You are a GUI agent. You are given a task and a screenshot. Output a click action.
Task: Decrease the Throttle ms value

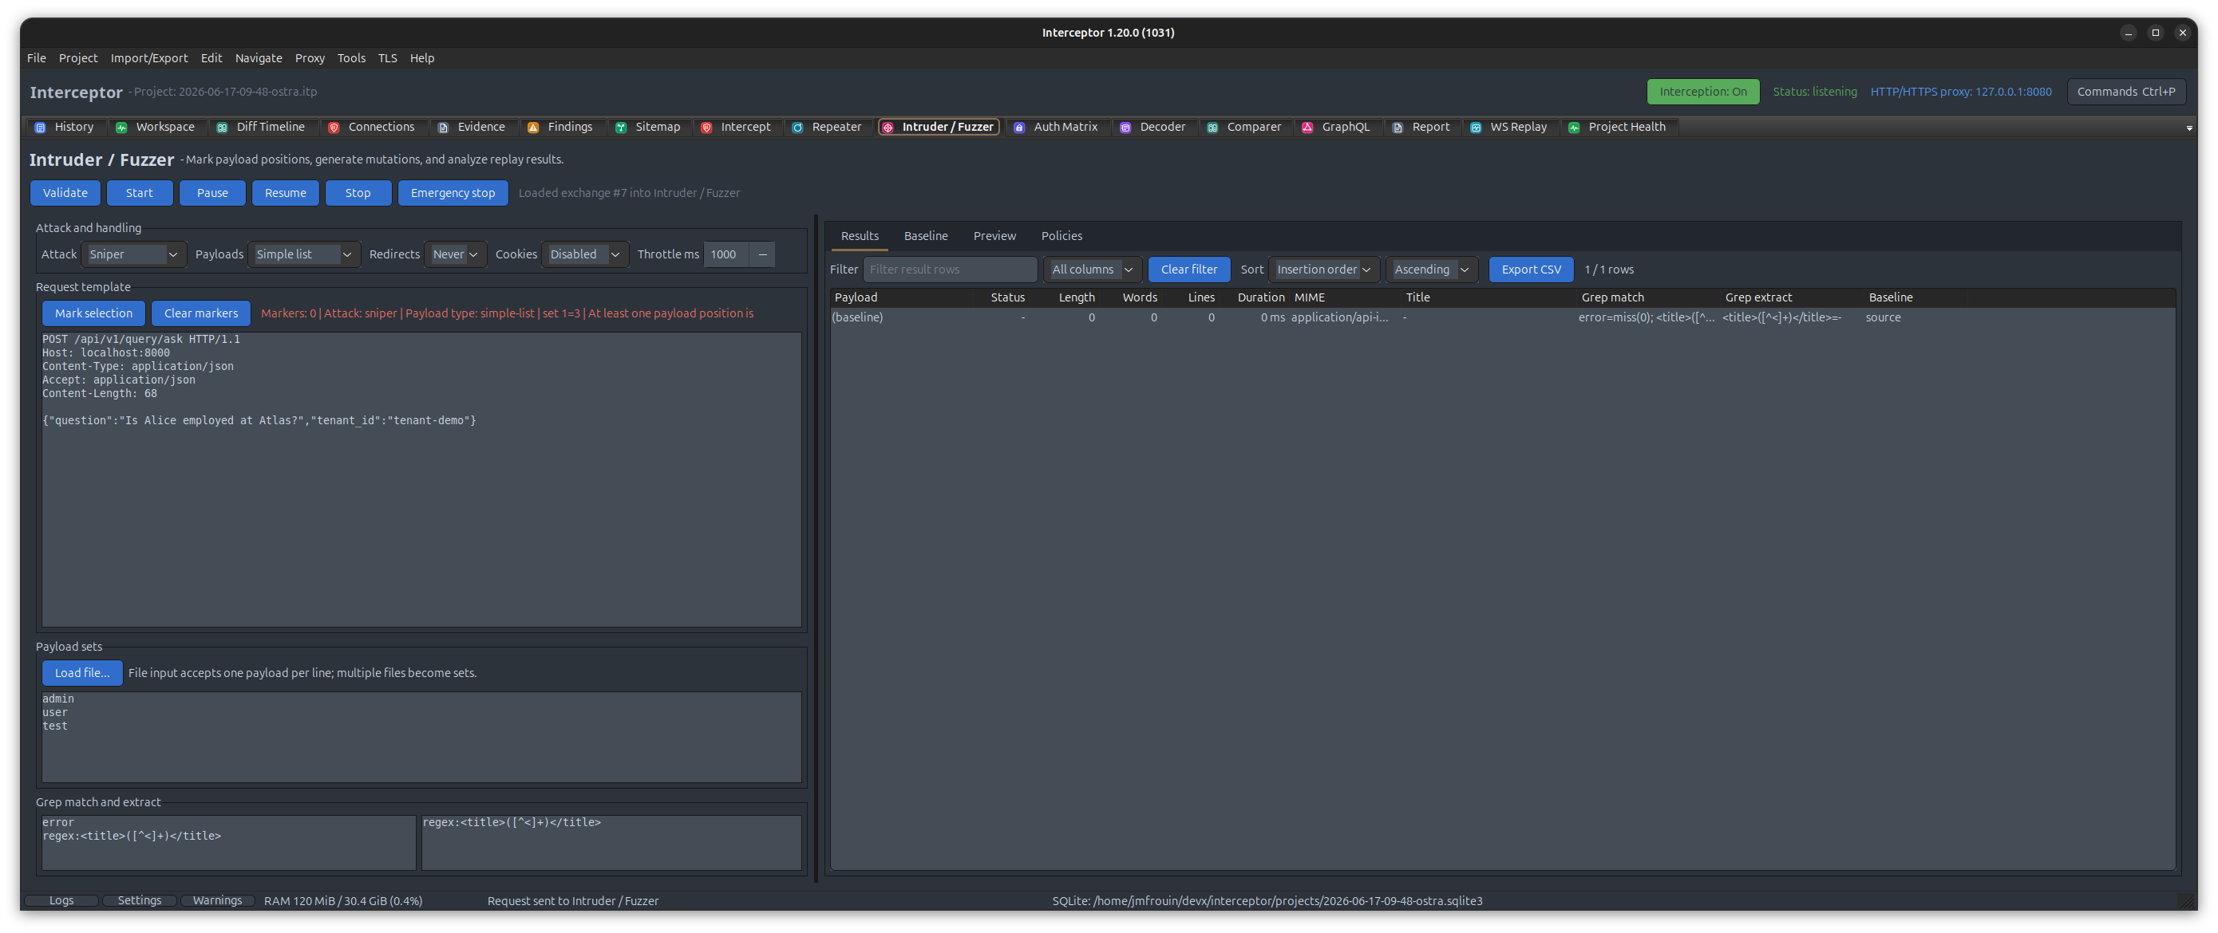click(763, 254)
